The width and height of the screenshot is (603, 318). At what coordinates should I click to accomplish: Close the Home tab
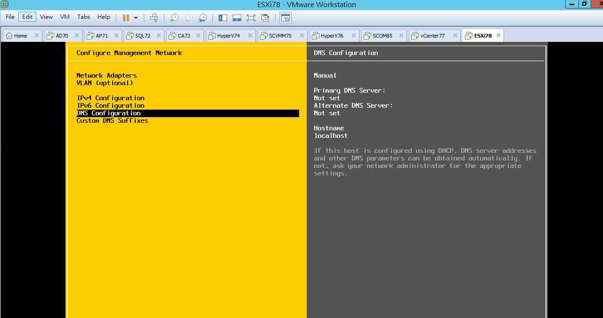click(x=37, y=36)
